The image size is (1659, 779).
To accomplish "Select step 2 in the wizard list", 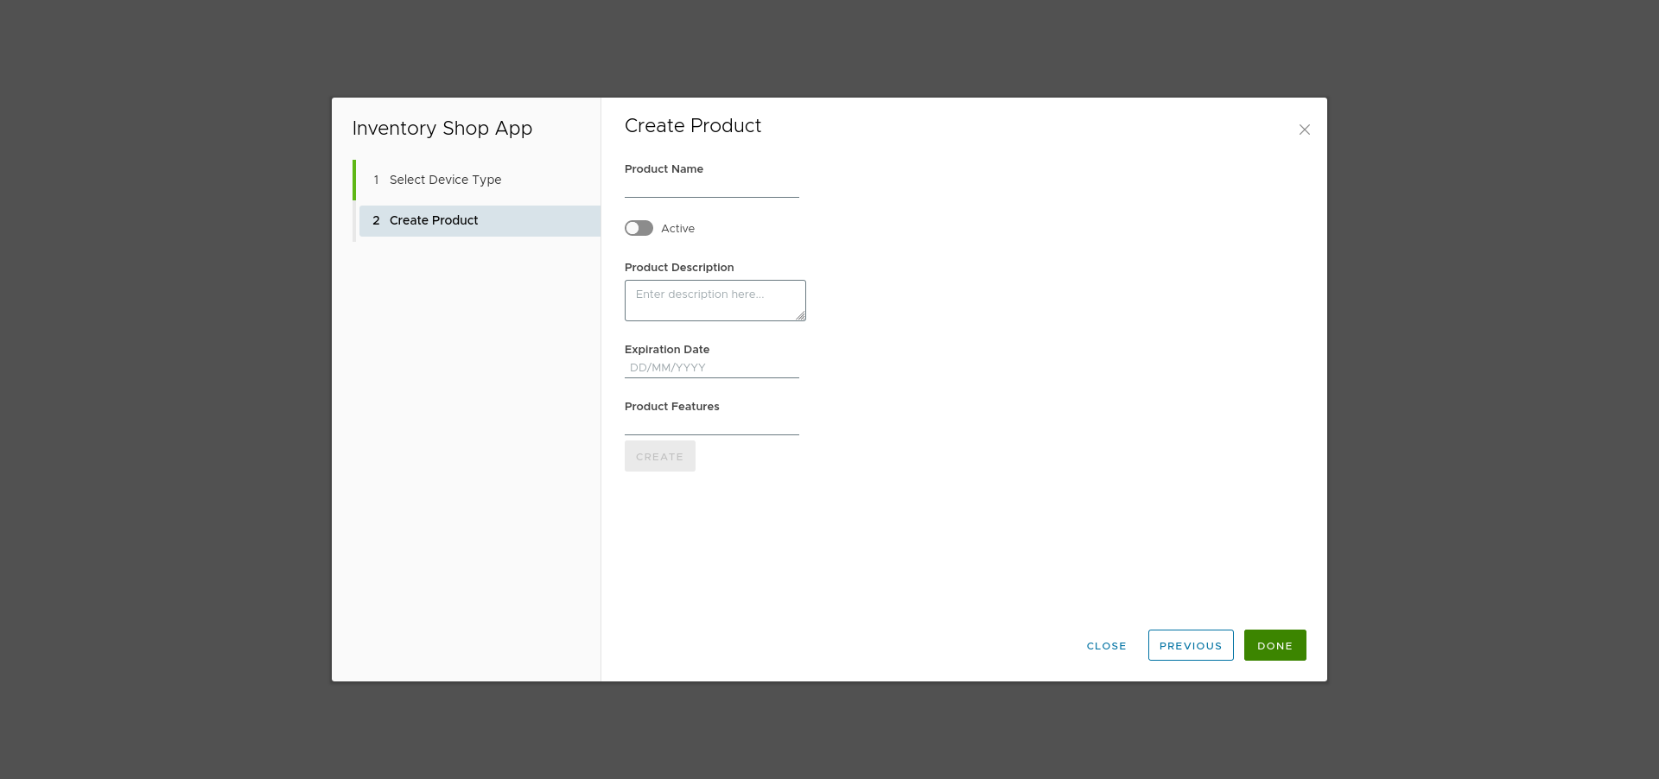I will point(434,220).
